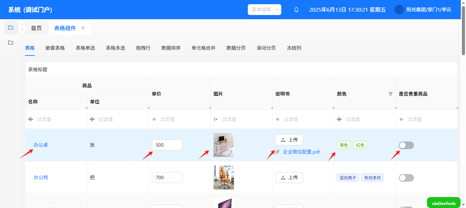The height and width of the screenshot is (208, 466).
Task: Go to the 表格单选 sub-tab
Action: 85,48
